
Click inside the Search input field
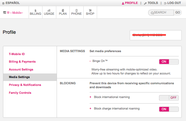click(x=161, y=12)
